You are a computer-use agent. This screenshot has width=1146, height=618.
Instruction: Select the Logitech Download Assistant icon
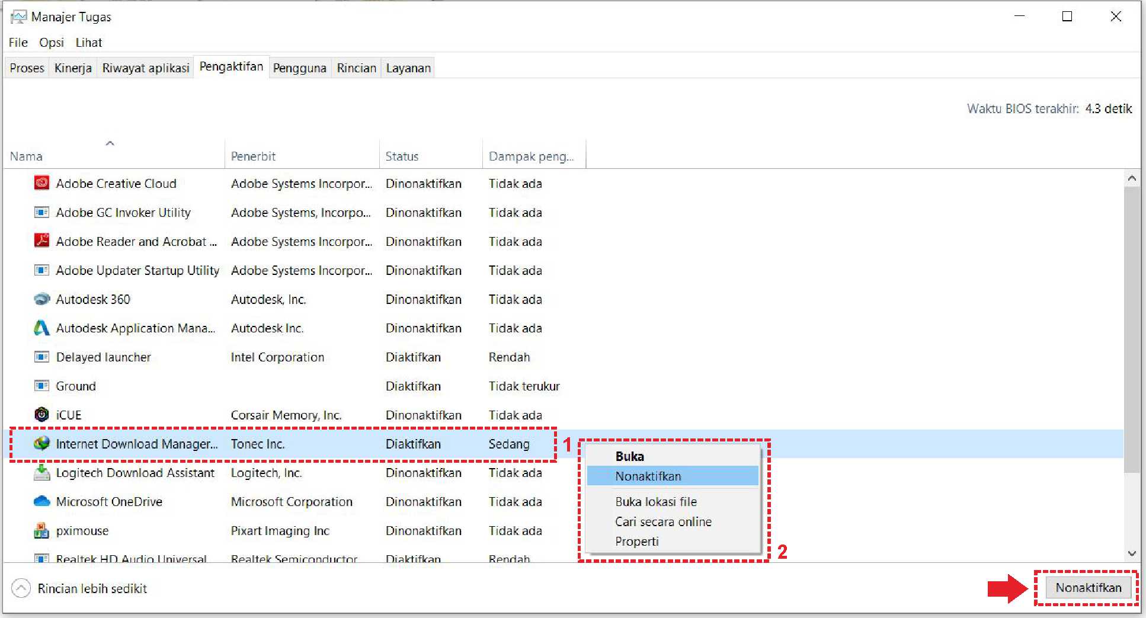[41, 472]
